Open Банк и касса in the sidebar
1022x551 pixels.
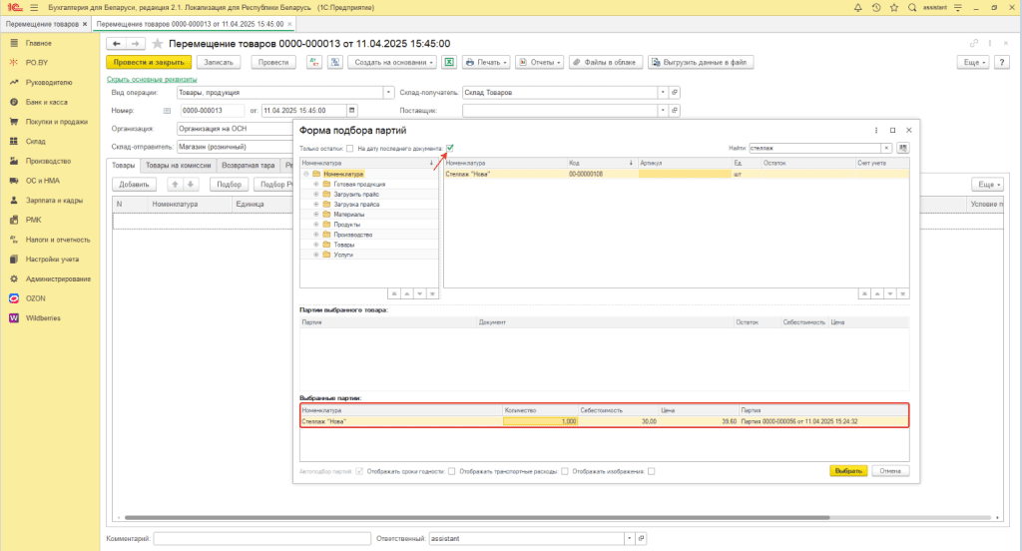pos(46,103)
